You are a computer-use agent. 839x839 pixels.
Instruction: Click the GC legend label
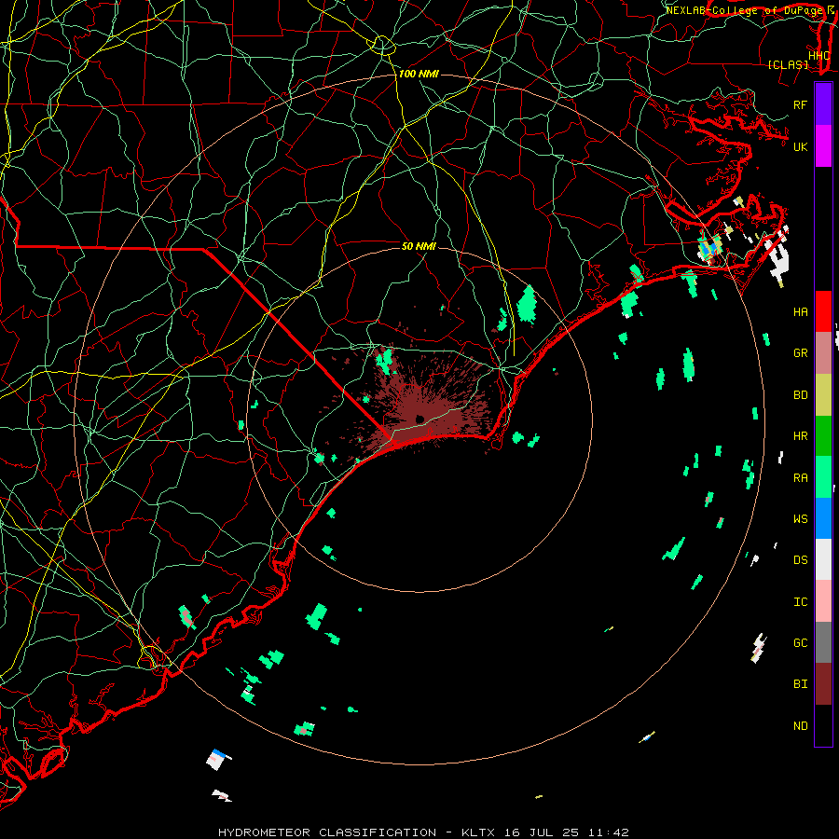pos(800,642)
